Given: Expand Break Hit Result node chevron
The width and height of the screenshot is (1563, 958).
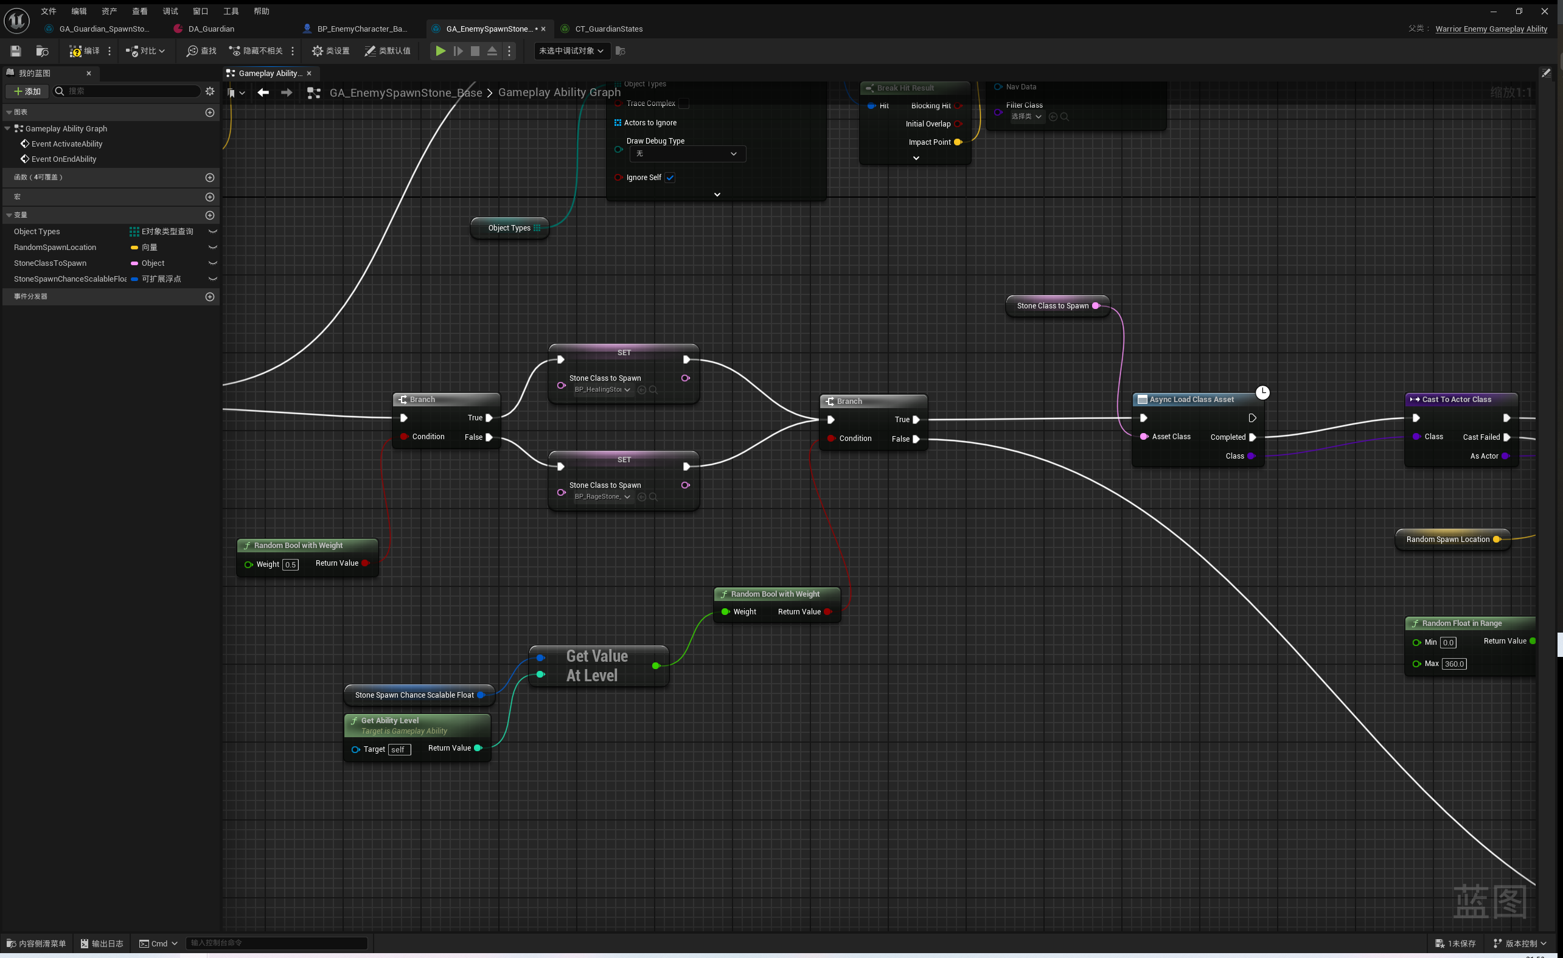Looking at the screenshot, I should pyautogui.click(x=916, y=159).
